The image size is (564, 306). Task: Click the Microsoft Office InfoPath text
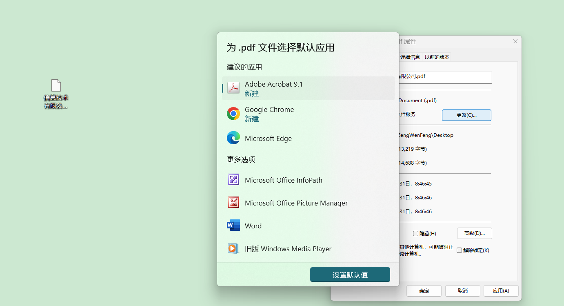tap(284, 180)
